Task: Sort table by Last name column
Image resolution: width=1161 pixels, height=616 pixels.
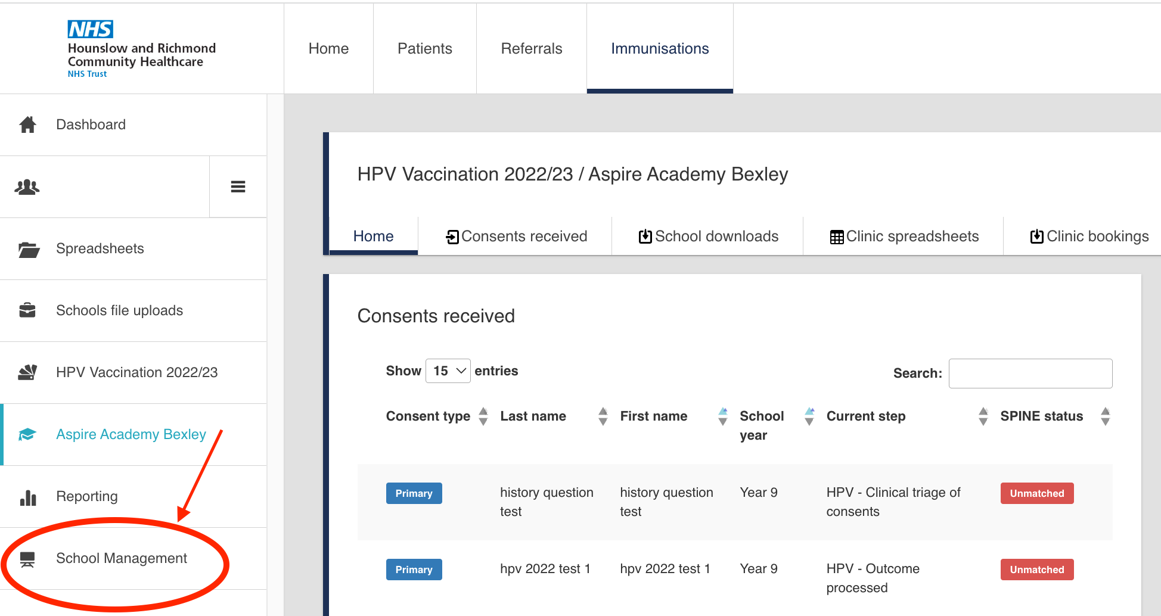Action: [x=603, y=416]
